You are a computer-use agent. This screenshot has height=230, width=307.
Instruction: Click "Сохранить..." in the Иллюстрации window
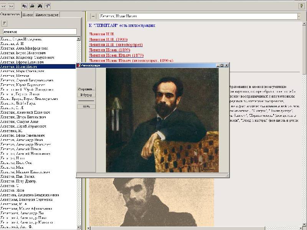tap(86, 89)
